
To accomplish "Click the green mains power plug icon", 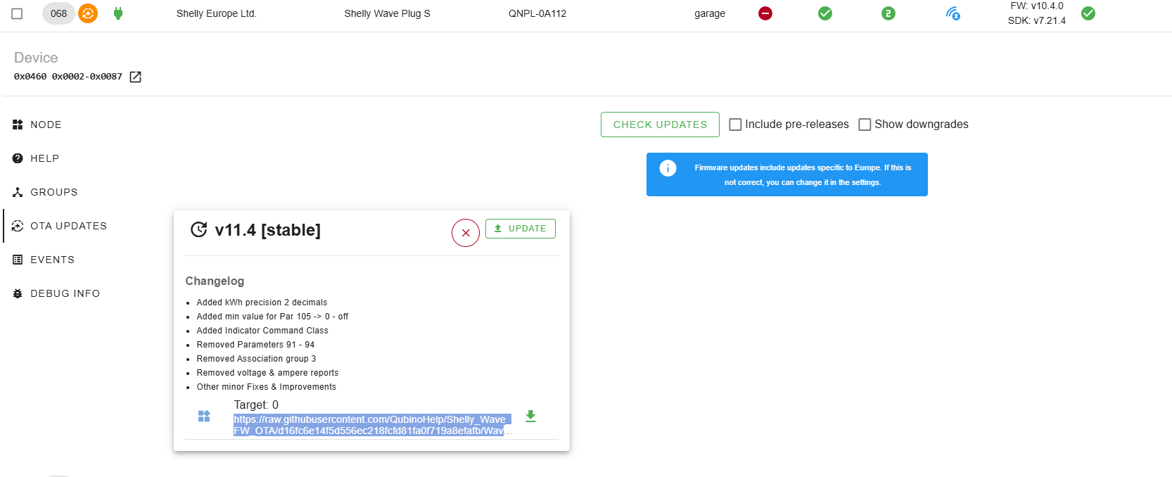I will coord(118,13).
